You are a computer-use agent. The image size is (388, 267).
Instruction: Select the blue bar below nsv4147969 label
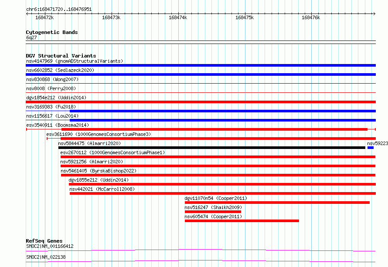tap(201, 65)
